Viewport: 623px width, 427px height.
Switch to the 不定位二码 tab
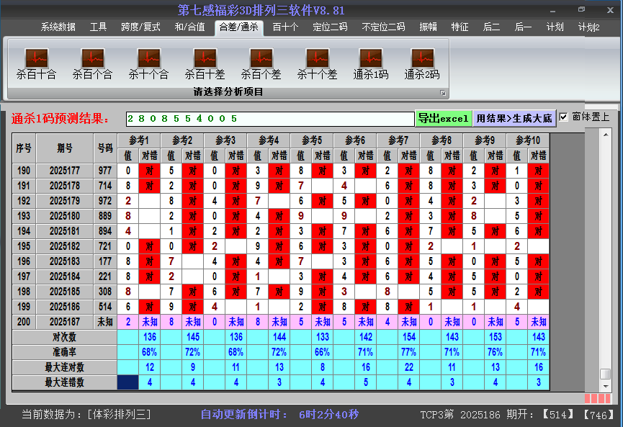(x=383, y=27)
